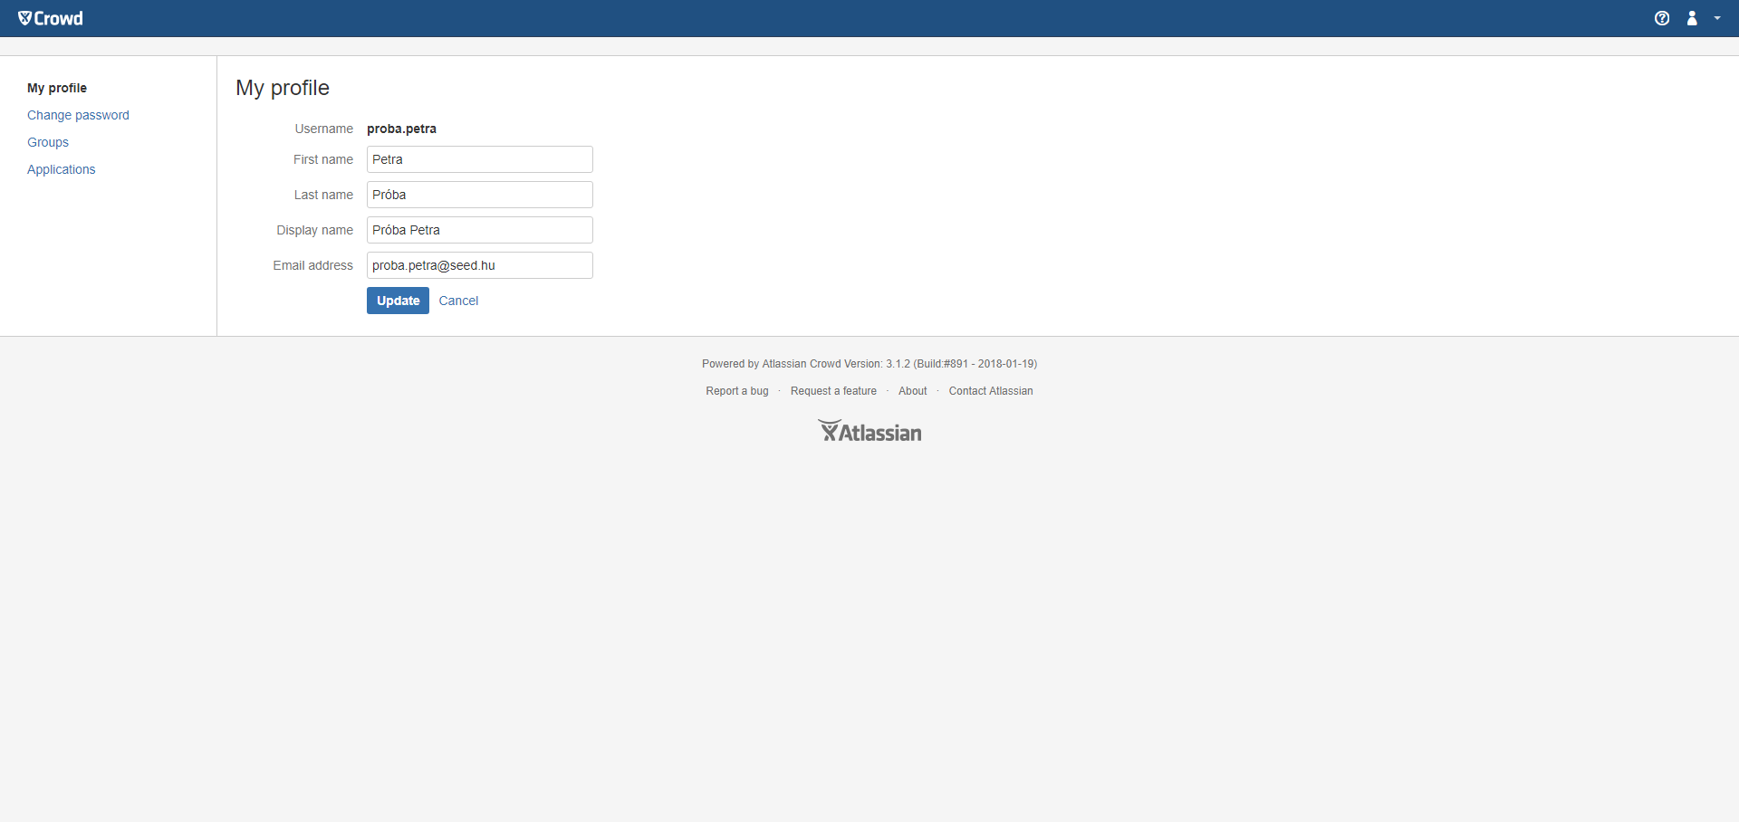The image size is (1739, 822).
Task: Click the Crowd logo in header
Action: tap(51, 18)
